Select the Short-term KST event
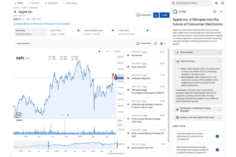This screenshot has height=157, width=236. click(x=146, y=66)
